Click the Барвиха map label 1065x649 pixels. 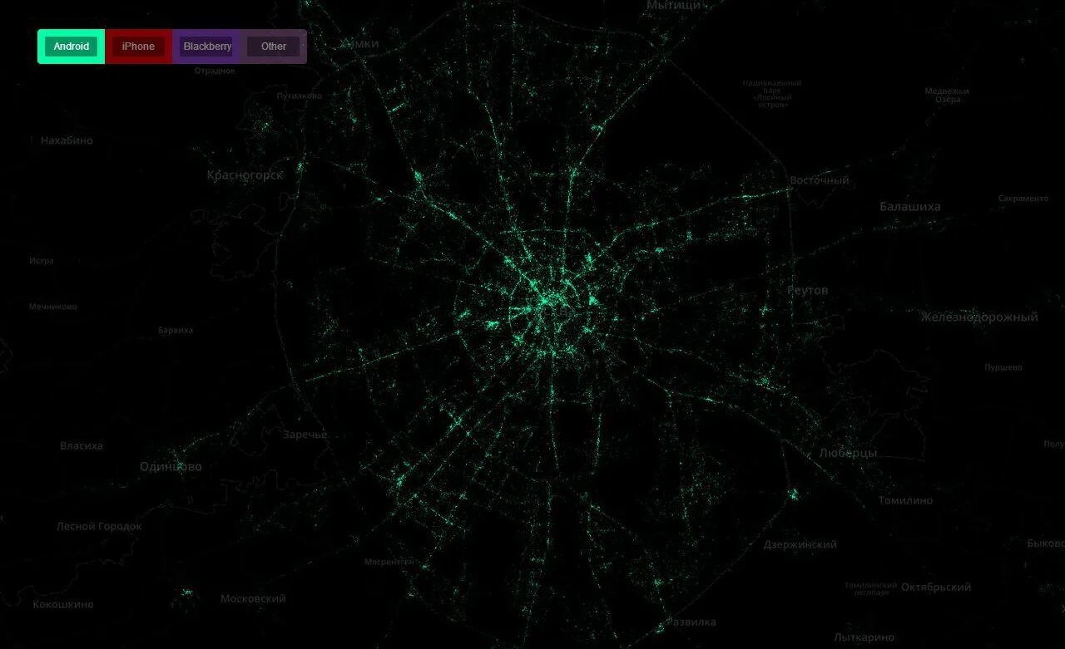[176, 330]
